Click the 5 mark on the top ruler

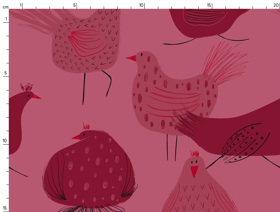[x=74, y=5]
